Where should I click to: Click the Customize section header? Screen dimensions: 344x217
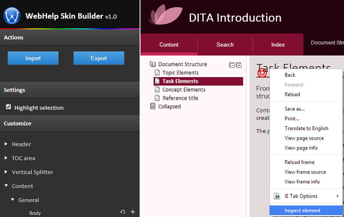[70, 123]
